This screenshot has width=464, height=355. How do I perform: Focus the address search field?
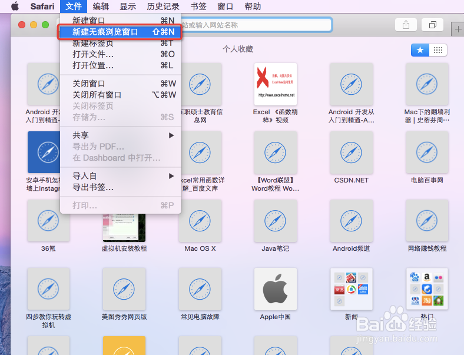click(x=256, y=25)
